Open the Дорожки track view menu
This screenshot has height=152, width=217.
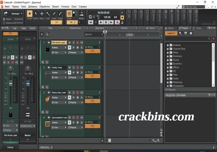101,28
